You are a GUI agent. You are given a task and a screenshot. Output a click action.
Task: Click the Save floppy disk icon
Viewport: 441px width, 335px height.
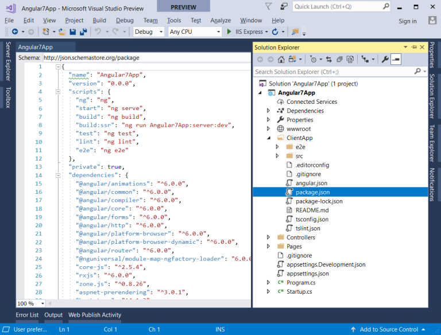[73, 32]
